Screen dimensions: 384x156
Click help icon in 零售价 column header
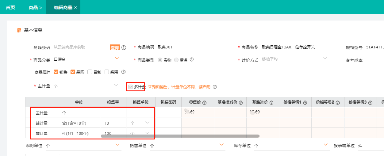pos(204,103)
